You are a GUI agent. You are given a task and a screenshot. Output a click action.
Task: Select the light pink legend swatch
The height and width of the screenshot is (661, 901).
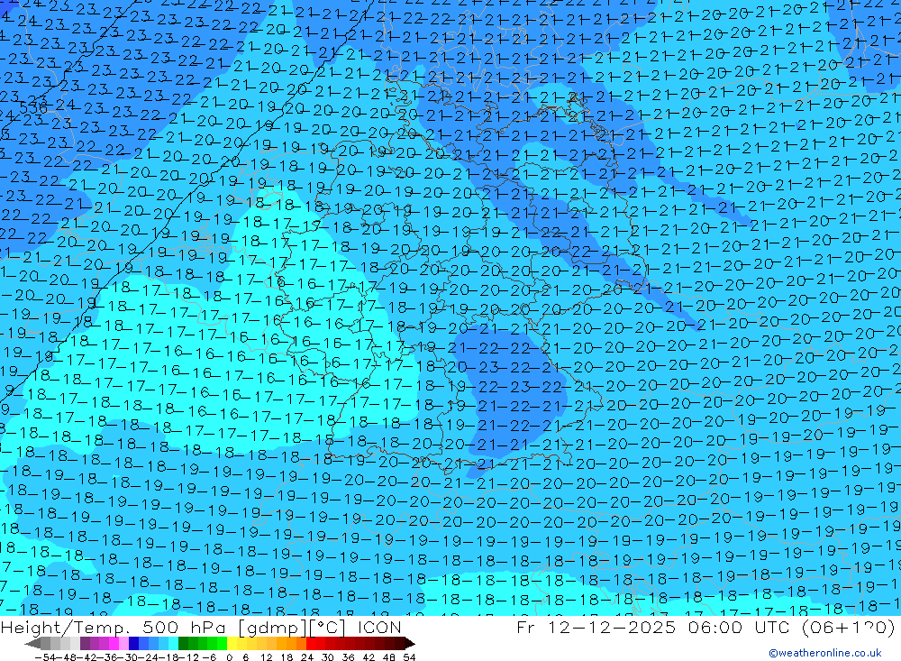click(x=123, y=643)
